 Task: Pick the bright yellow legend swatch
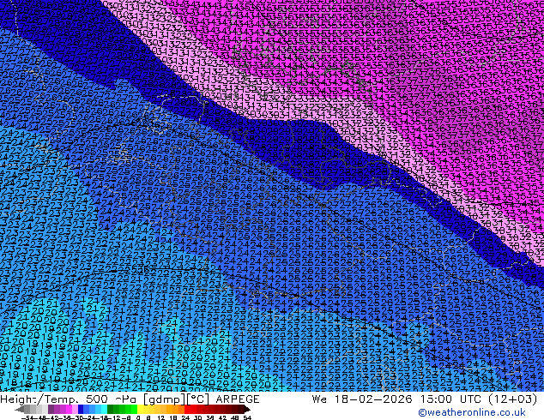click(x=140, y=409)
